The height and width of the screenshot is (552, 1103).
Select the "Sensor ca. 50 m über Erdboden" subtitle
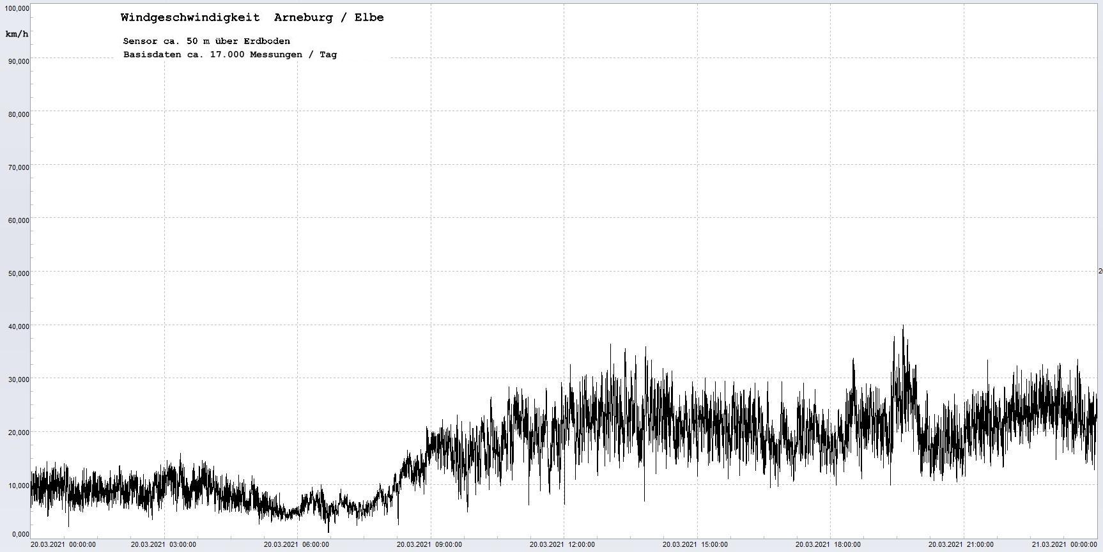click(206, 41)
